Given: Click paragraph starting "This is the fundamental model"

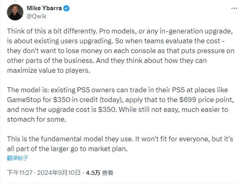Looking at the screenshot, I should tap(120, 144).
